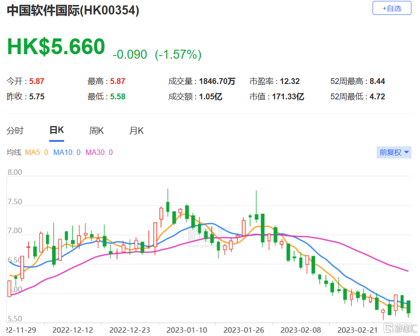Click previous close value 5.75
420x336 pixels.
pos(37,97)
